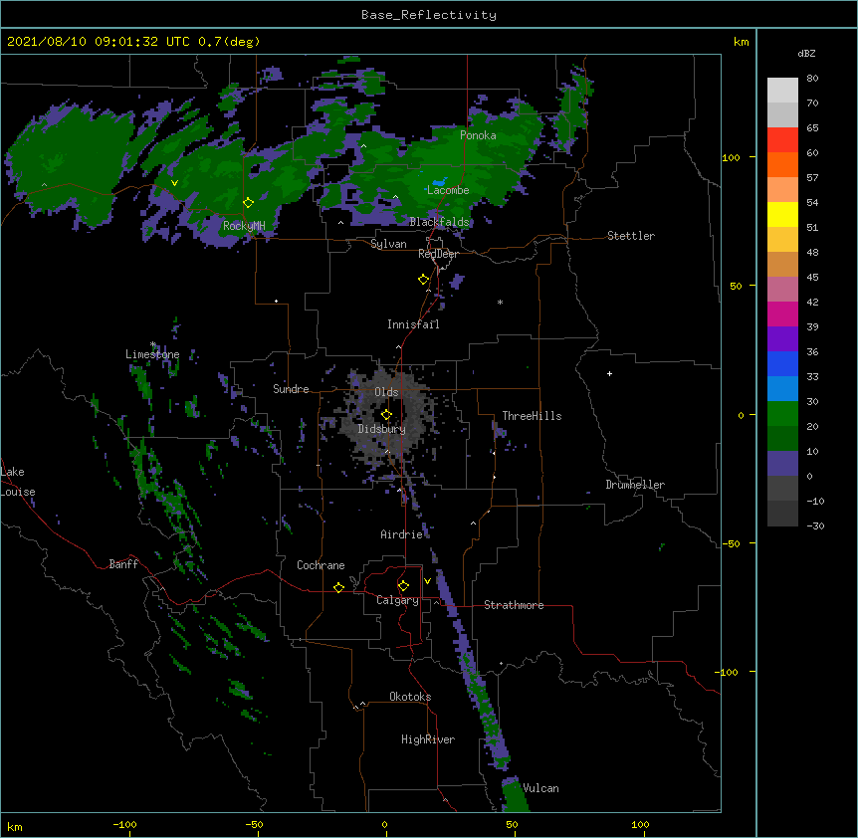Pick the magenta swatch in the dBZ legend

[x=782, y=314]
